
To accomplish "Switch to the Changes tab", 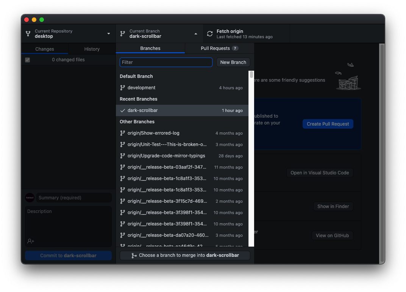I will [44, 49].
